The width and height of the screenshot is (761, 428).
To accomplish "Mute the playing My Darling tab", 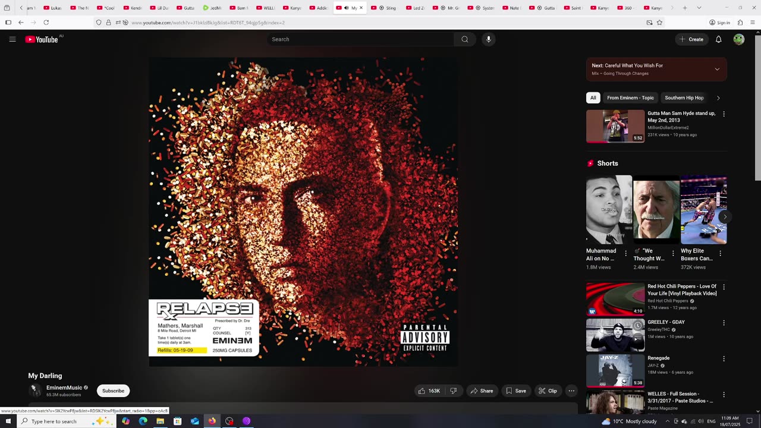I will 347,8.
